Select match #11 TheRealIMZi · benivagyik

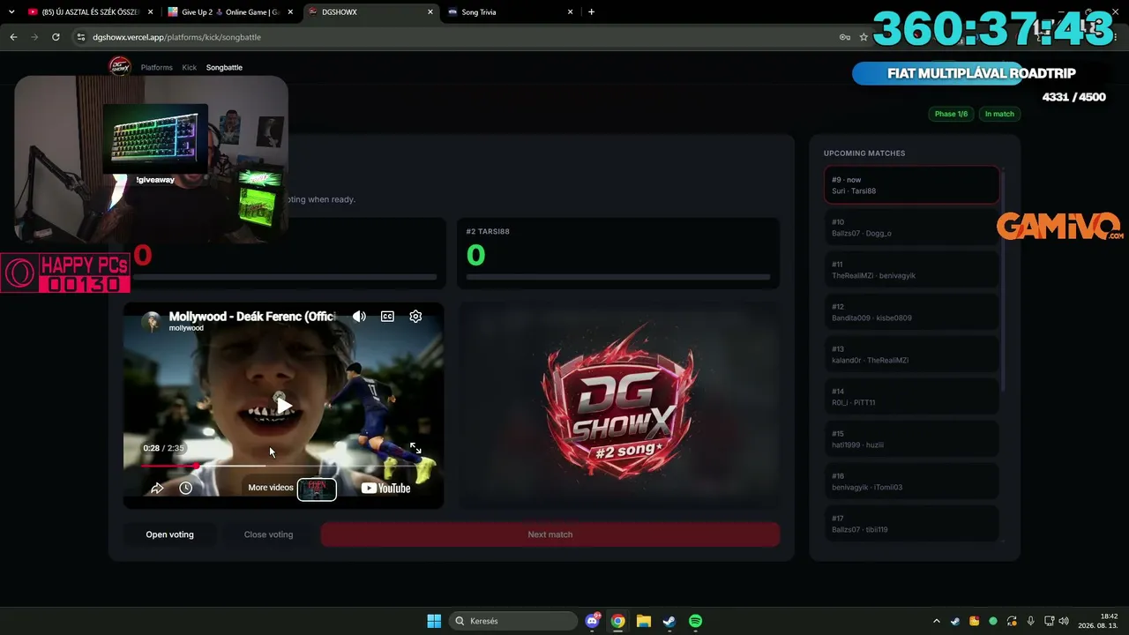click(911, 270)
